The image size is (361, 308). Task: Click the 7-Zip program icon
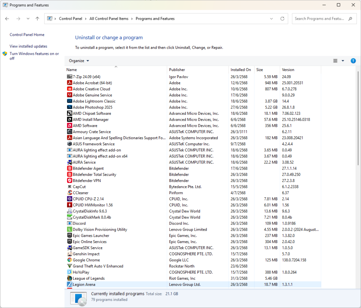tap(69, 77)
